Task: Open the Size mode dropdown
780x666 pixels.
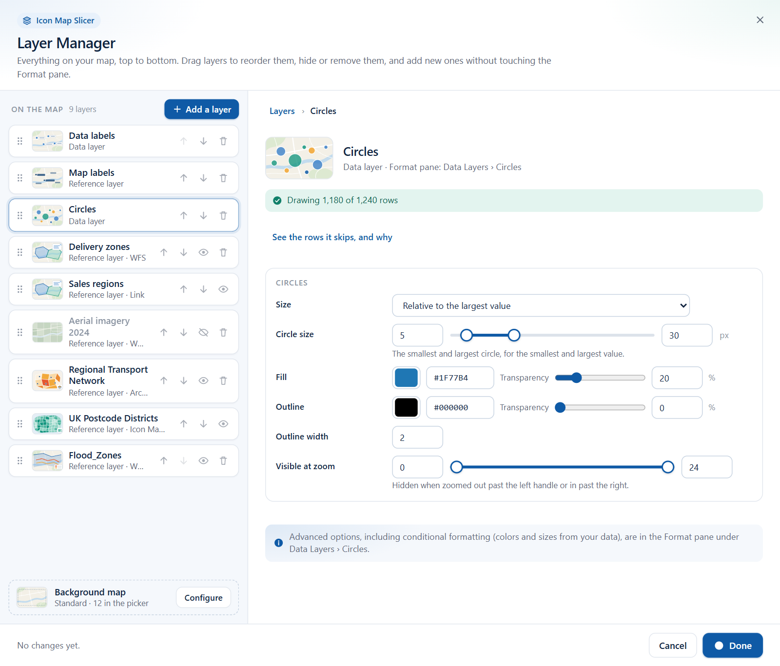Action: coord(541,306)
